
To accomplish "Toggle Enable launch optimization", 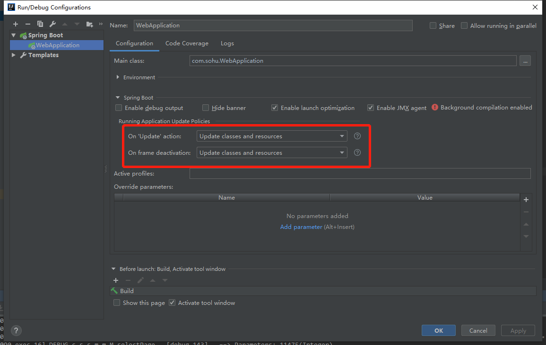I will tap(275, 108).
